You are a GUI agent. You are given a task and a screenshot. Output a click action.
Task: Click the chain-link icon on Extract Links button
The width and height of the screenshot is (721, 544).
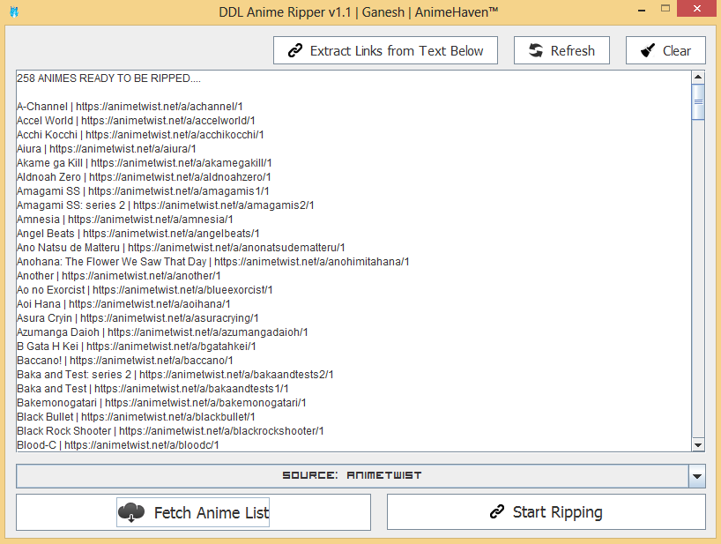pyautogui.click(x=295, y=50)
